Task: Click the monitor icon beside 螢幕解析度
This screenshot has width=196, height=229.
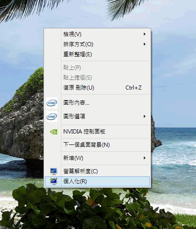Action: point(54,171)
